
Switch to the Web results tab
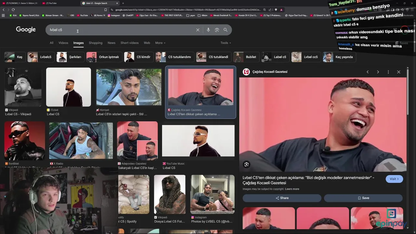(147, 43)
